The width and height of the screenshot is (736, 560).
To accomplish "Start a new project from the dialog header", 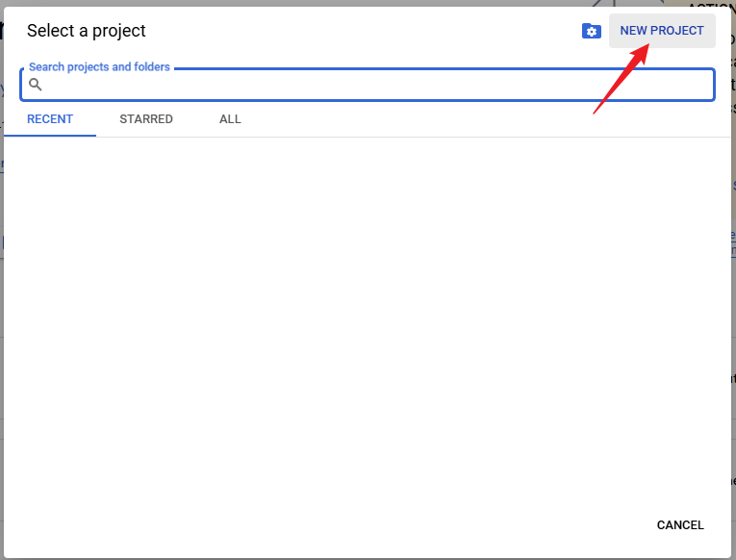I will tap(662, 31).
